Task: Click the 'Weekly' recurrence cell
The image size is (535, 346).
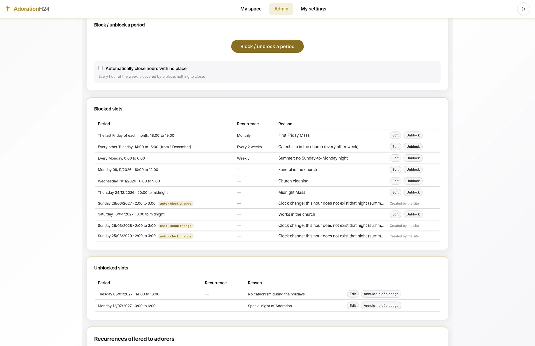Action: point(243,158)
